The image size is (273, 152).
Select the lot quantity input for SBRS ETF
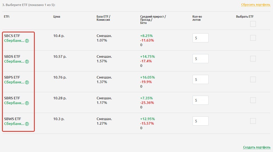(200, 100)
